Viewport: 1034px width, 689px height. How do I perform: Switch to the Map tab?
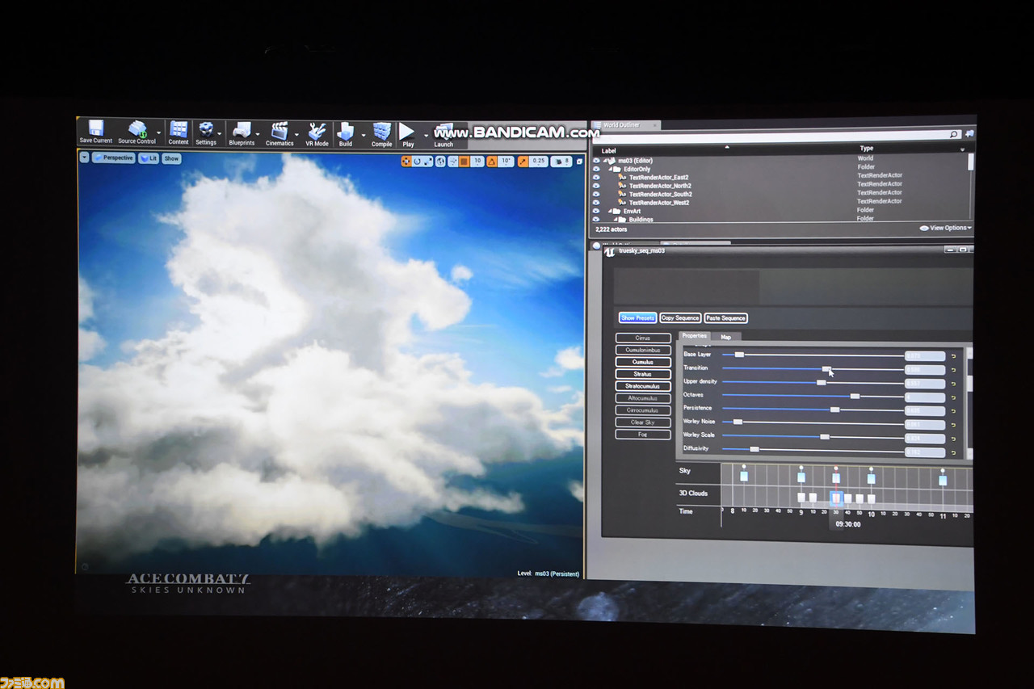tap(726, 337)
